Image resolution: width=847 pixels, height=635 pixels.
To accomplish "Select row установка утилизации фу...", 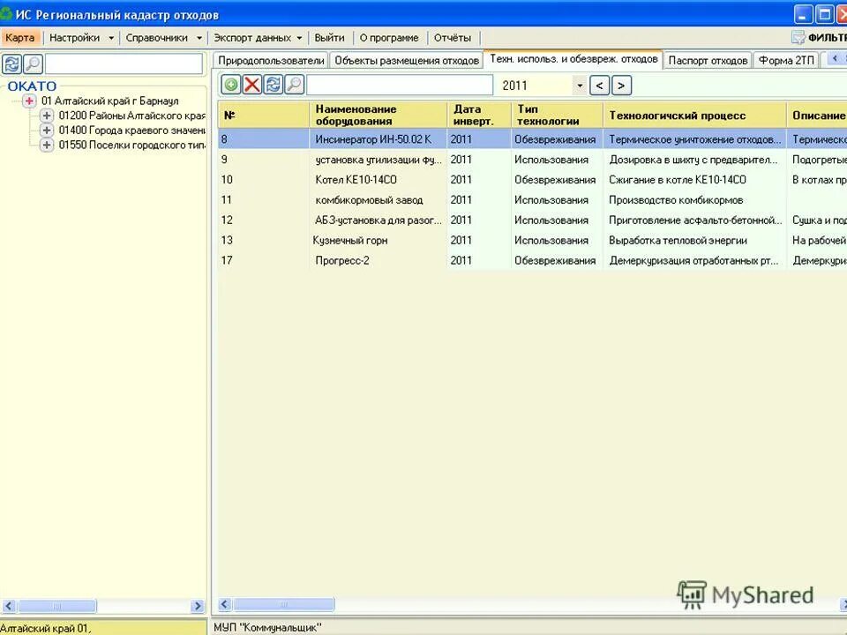I will [532, 160].
